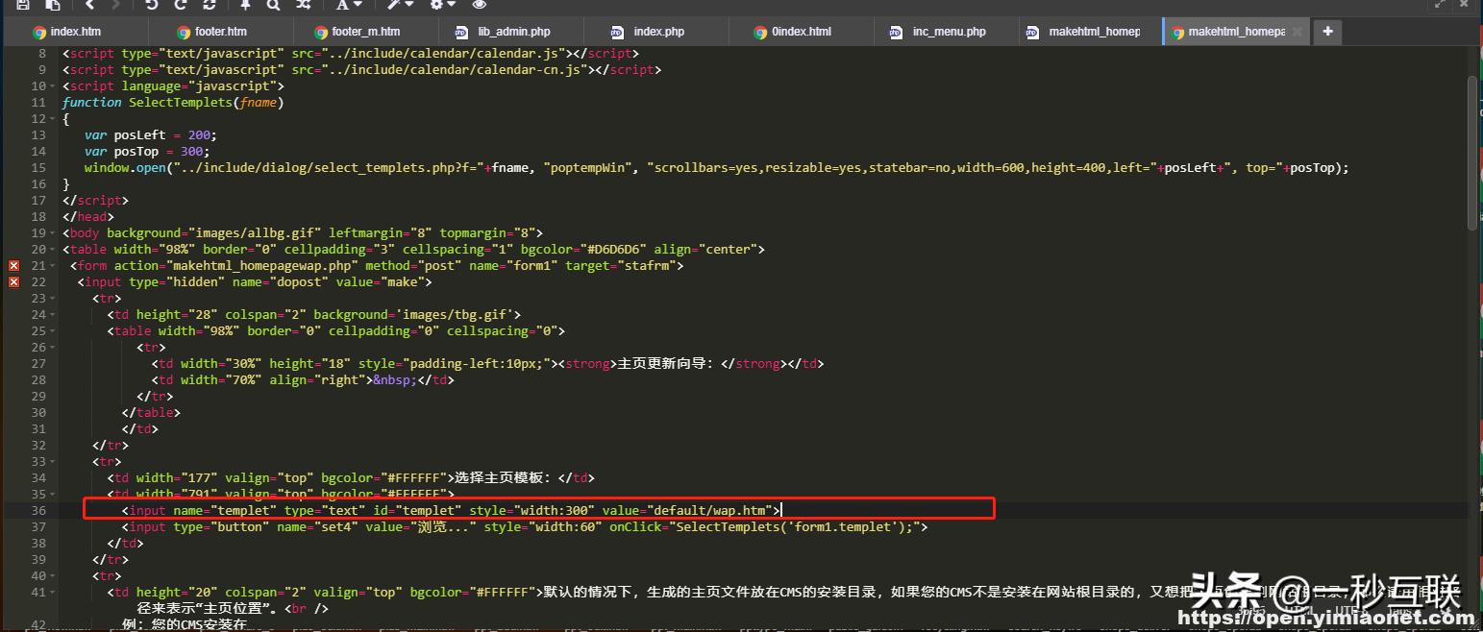
Task: Click the error marker on line 21
Action: [13, 265]
